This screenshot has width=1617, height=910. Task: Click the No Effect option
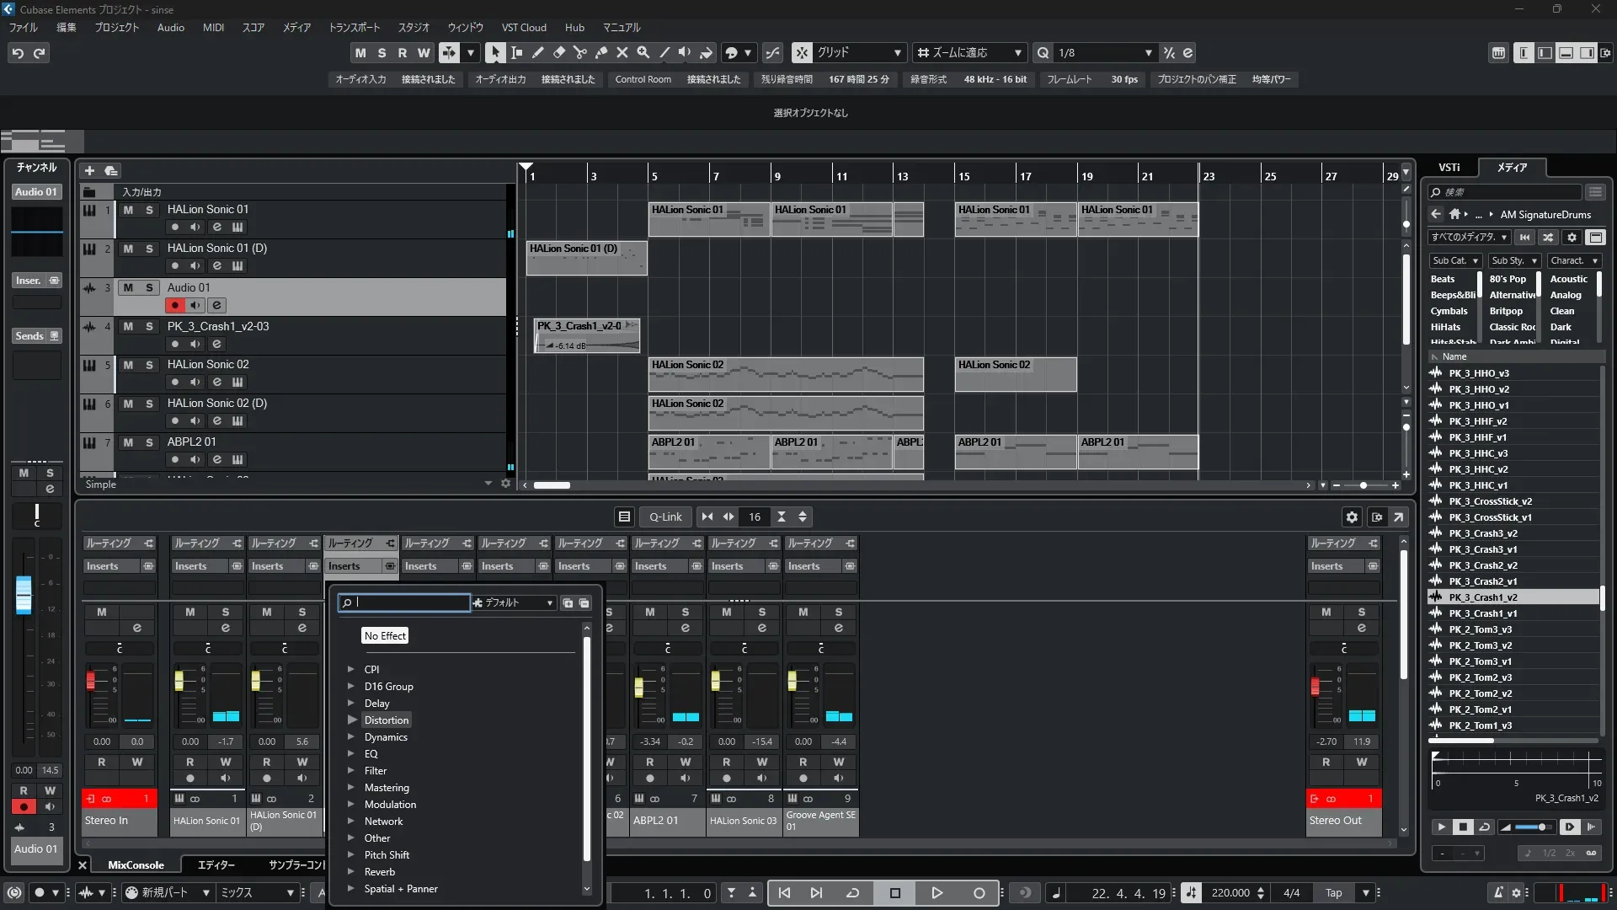tap(385, 636)
